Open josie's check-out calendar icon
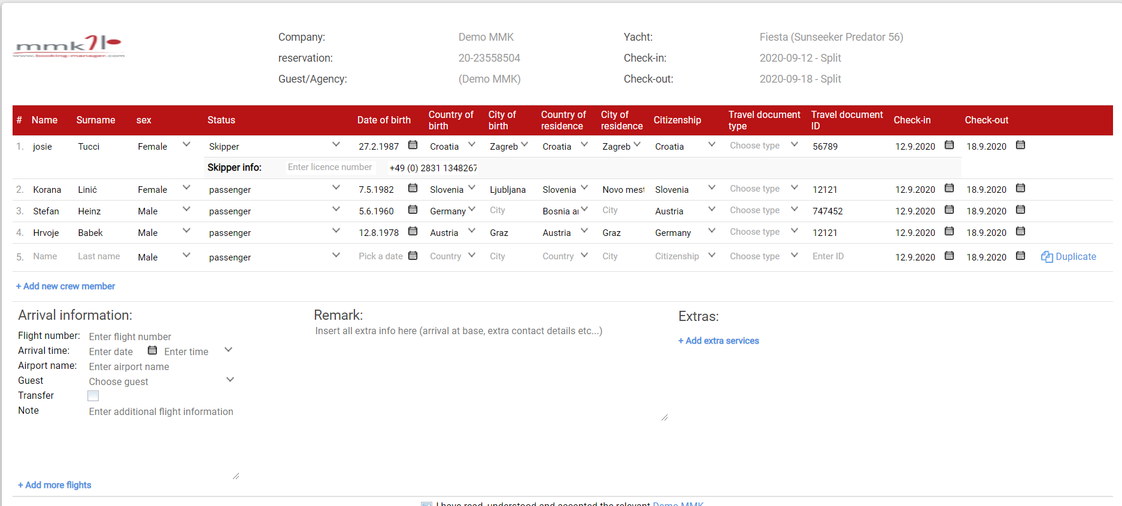 1021,145
